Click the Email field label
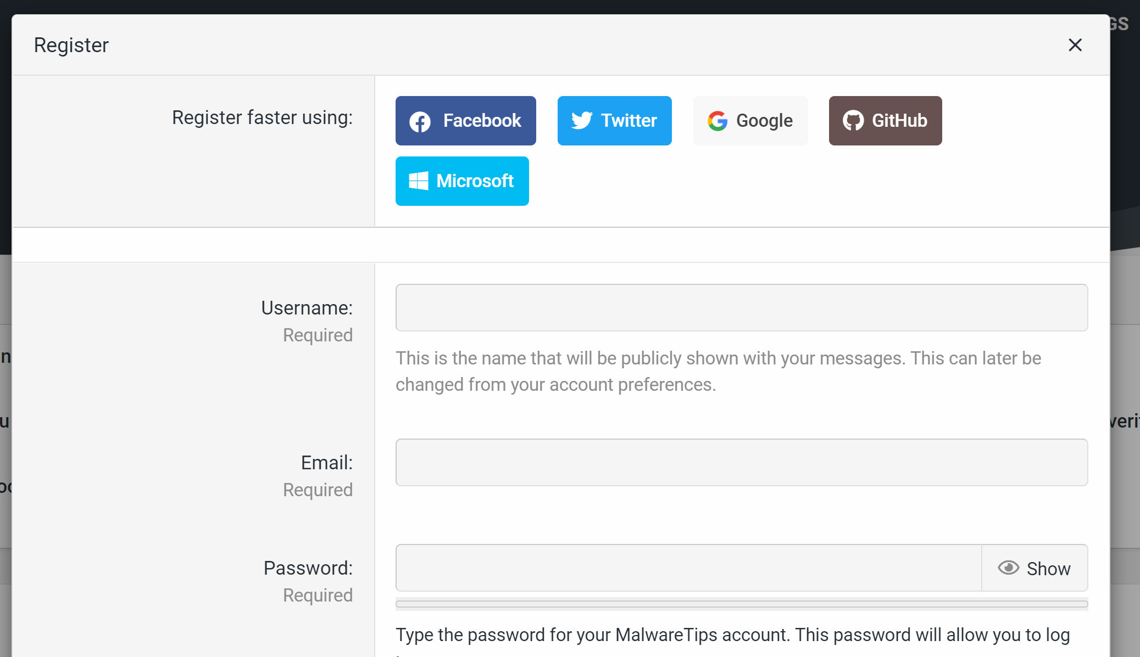 tap(326, 463)
